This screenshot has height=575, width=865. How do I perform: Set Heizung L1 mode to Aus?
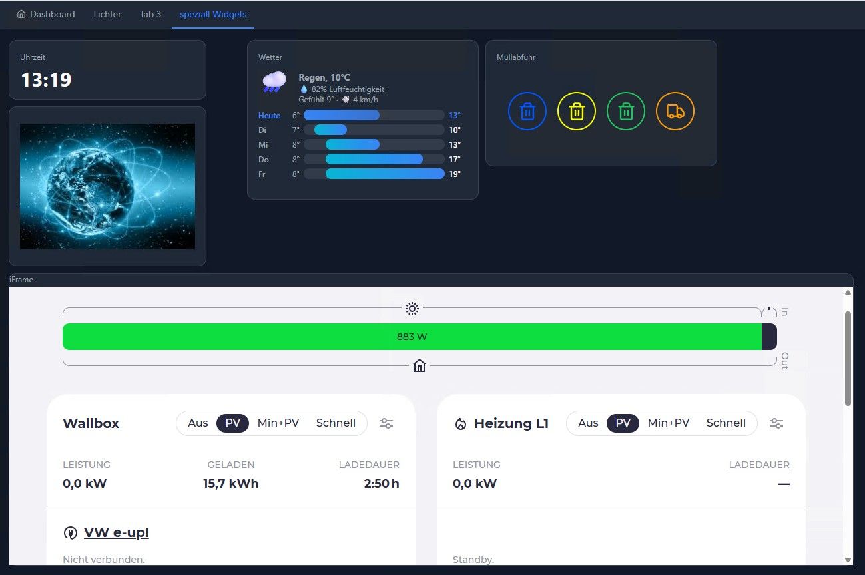pos(588,423)
